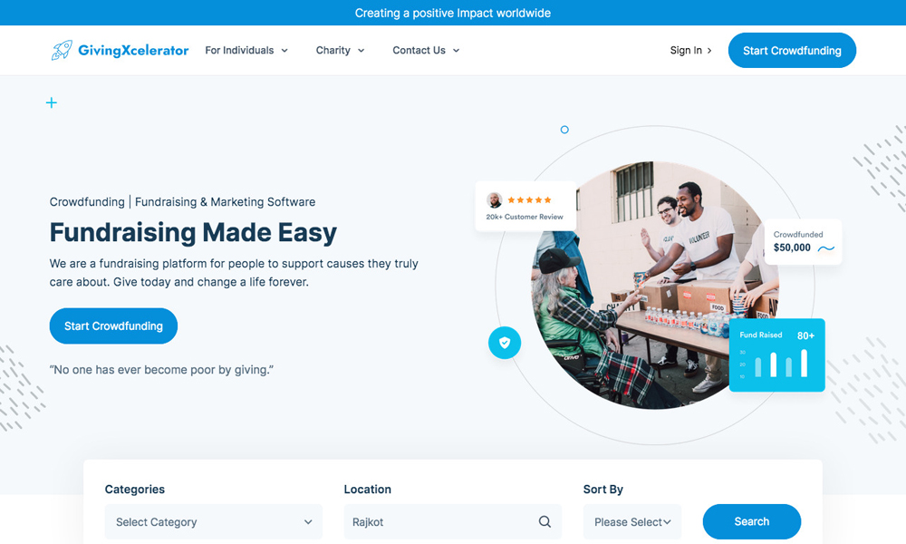Open the Select Category dropdown
Screen dimensions: 906x544
coord(213,522)
